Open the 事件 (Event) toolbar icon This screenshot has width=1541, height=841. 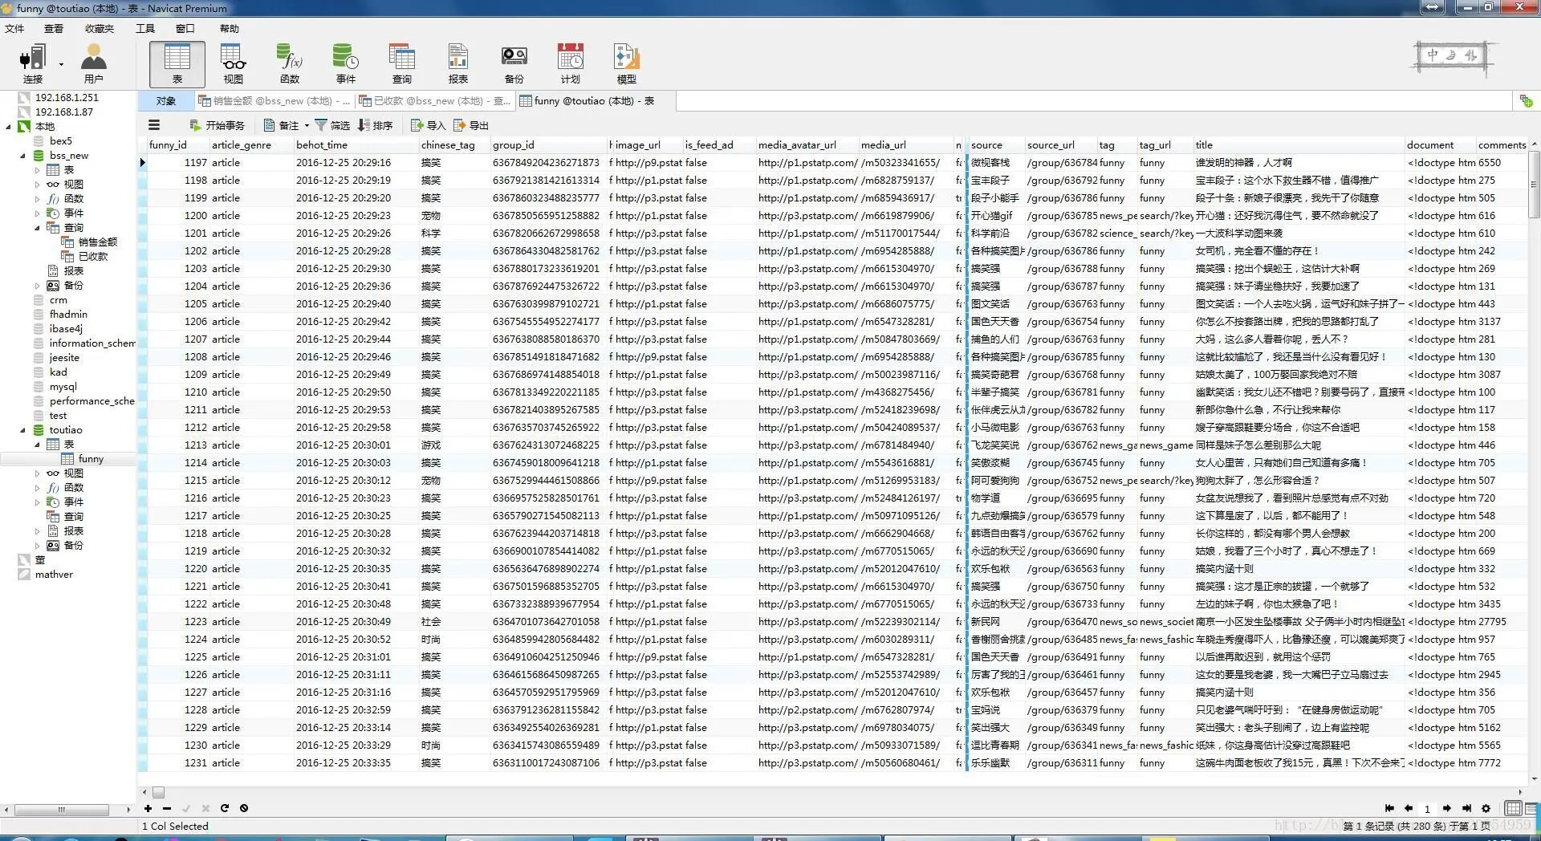coord(346,64)
